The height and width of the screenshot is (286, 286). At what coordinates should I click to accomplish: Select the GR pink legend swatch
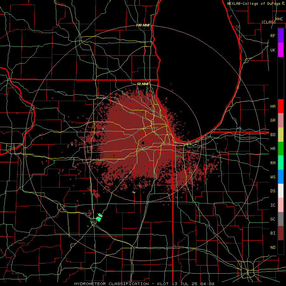[x=281, y=120]
